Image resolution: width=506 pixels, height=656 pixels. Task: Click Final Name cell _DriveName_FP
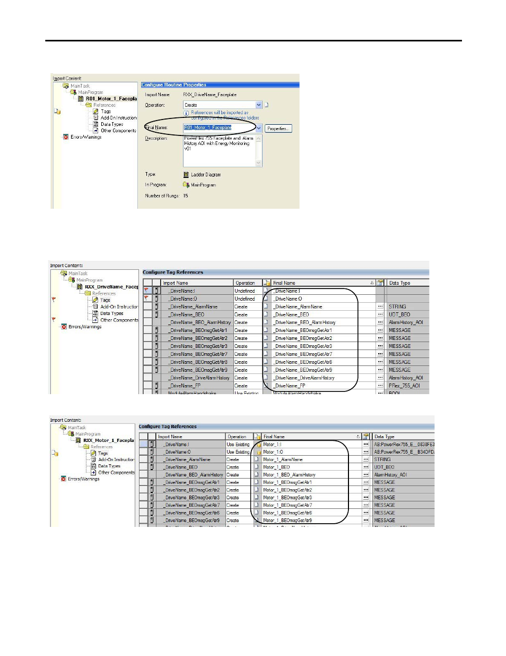point(324,386)
